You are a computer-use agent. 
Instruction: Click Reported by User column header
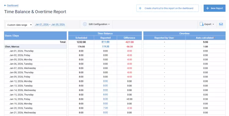click(165, 38)
